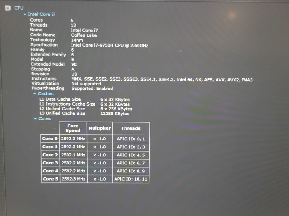Select the Cores heading above table
The image size is (289, 216).
coord(45,119)
